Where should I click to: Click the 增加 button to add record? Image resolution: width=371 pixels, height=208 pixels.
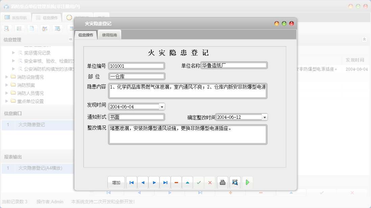(116, 182)
